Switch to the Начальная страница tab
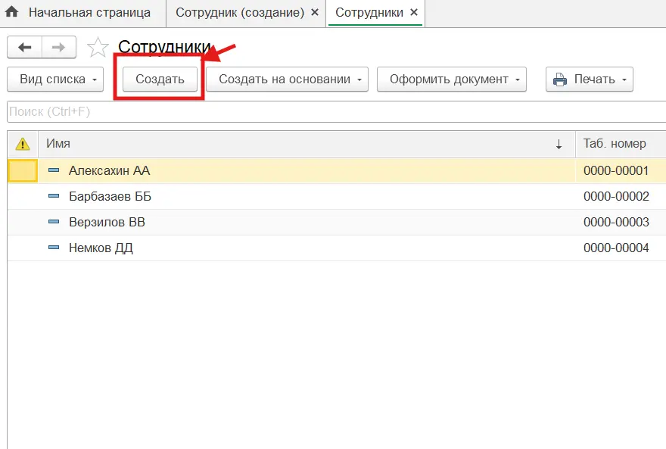This screenshot has width=666, height=449. [x=89, y=13]
